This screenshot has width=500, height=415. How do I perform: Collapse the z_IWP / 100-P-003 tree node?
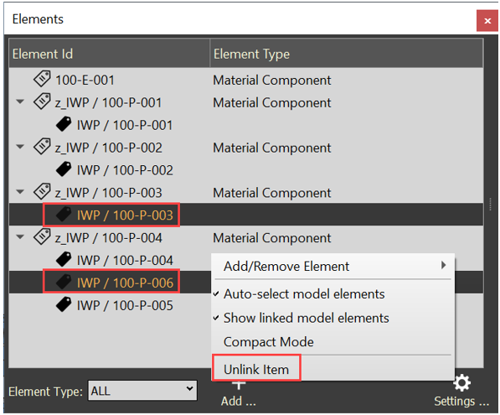(20, 192)
